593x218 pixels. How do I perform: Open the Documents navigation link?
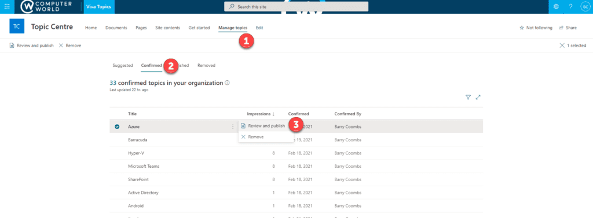pos(116,28)
